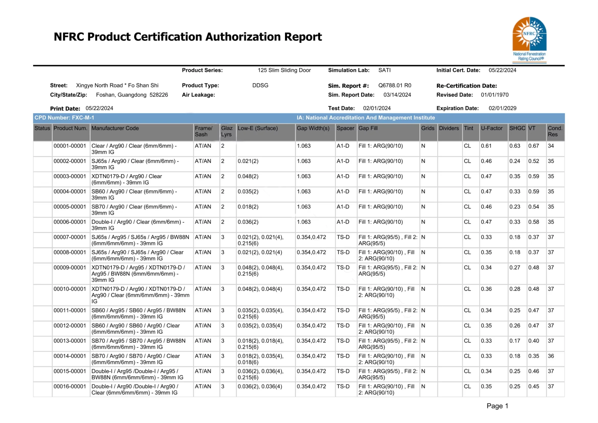Select the 'Double-I / Arg90 / Clear' manufacturer code
The image size is (598, 423).
(138, 225)
